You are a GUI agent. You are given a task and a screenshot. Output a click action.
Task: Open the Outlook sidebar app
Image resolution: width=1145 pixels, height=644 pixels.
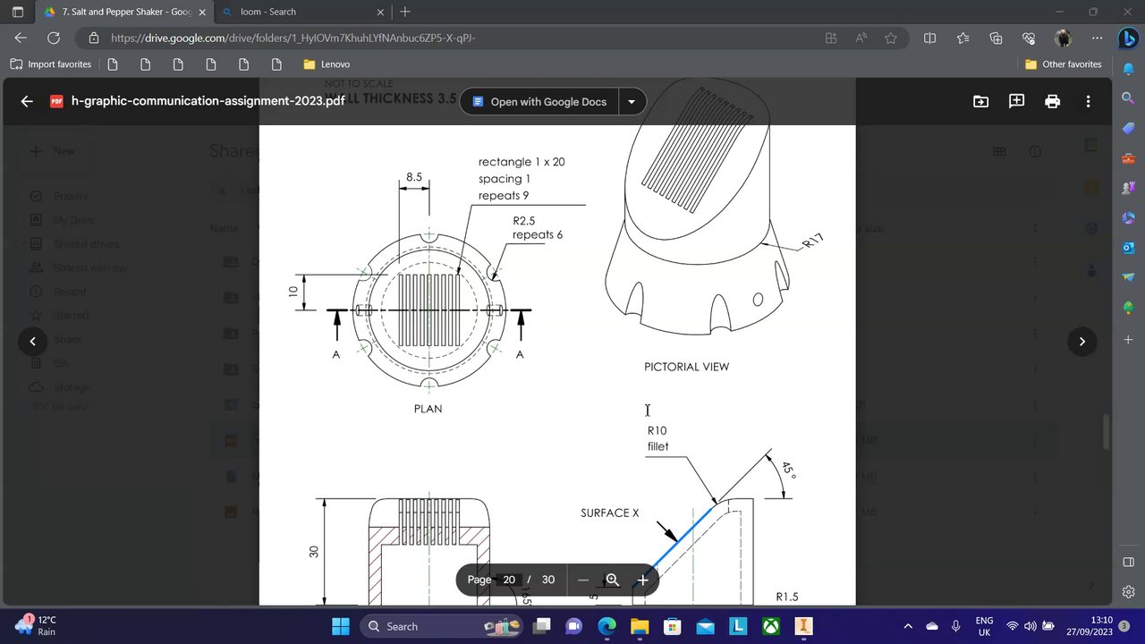click(1129, 248)
